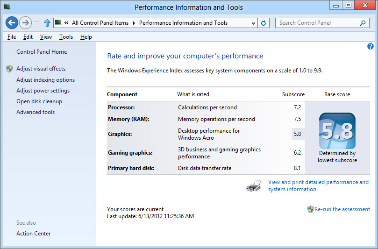This screenshot has height=249, width=378.
Task: Click the magnifier search icon
Action: 363,23
